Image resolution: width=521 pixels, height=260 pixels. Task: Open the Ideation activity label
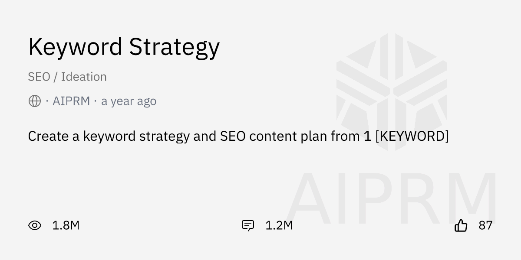[x=84, y=77]
